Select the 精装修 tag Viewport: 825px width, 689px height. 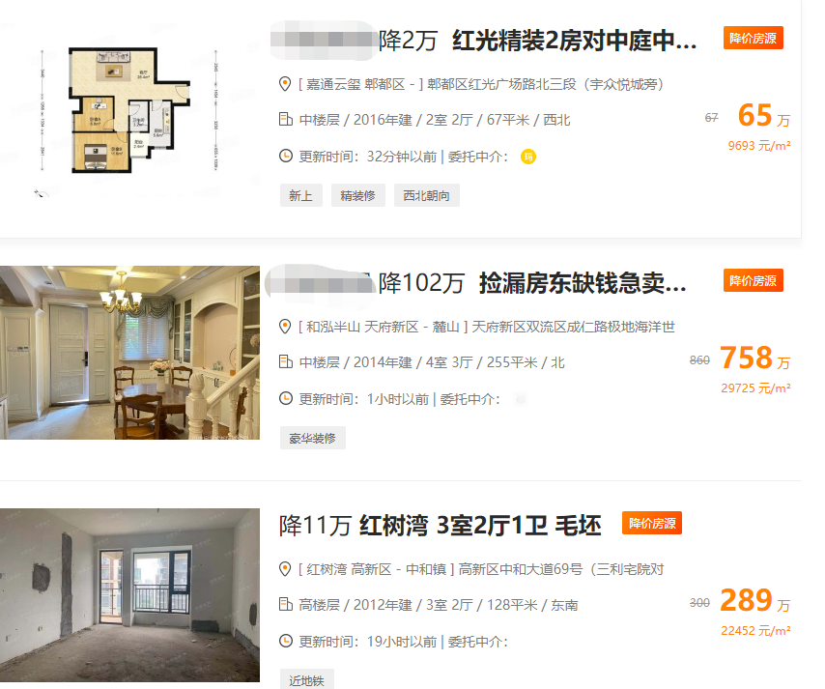click(x=358, y=195)
